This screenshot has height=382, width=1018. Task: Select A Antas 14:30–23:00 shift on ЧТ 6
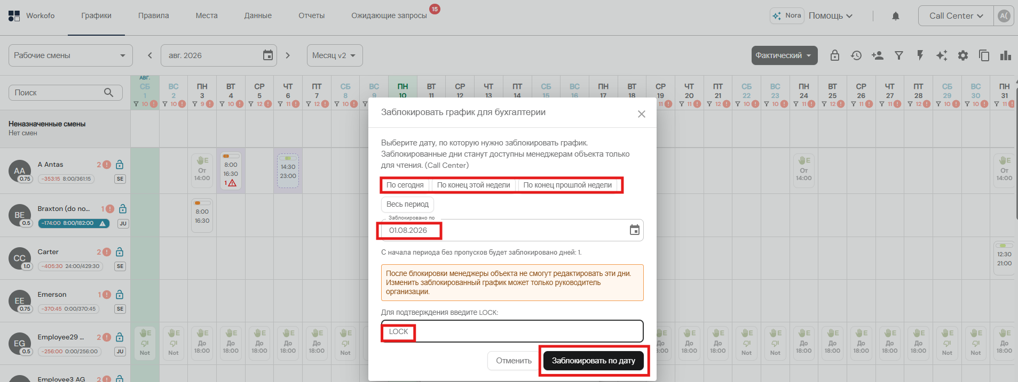coord(288,171)
